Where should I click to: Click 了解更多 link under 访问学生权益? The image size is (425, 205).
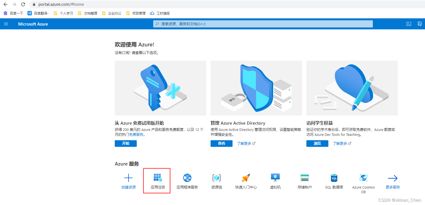click(x=342, y=144)
